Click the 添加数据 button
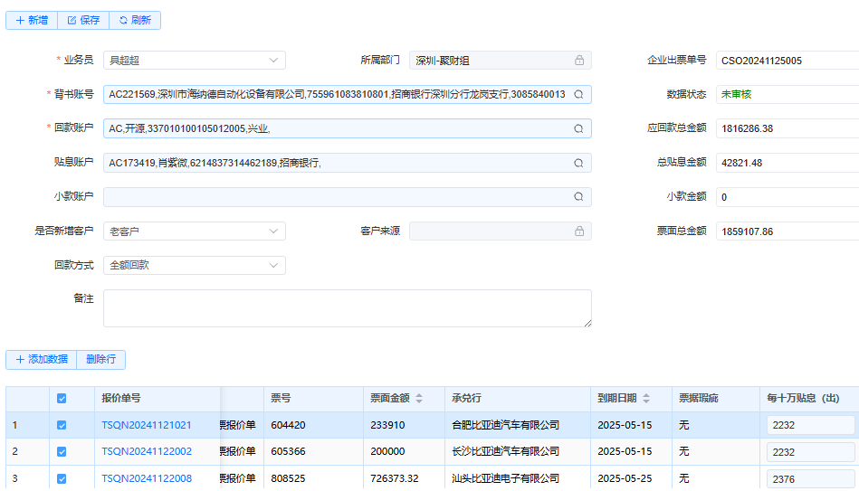 coord(41,360)
